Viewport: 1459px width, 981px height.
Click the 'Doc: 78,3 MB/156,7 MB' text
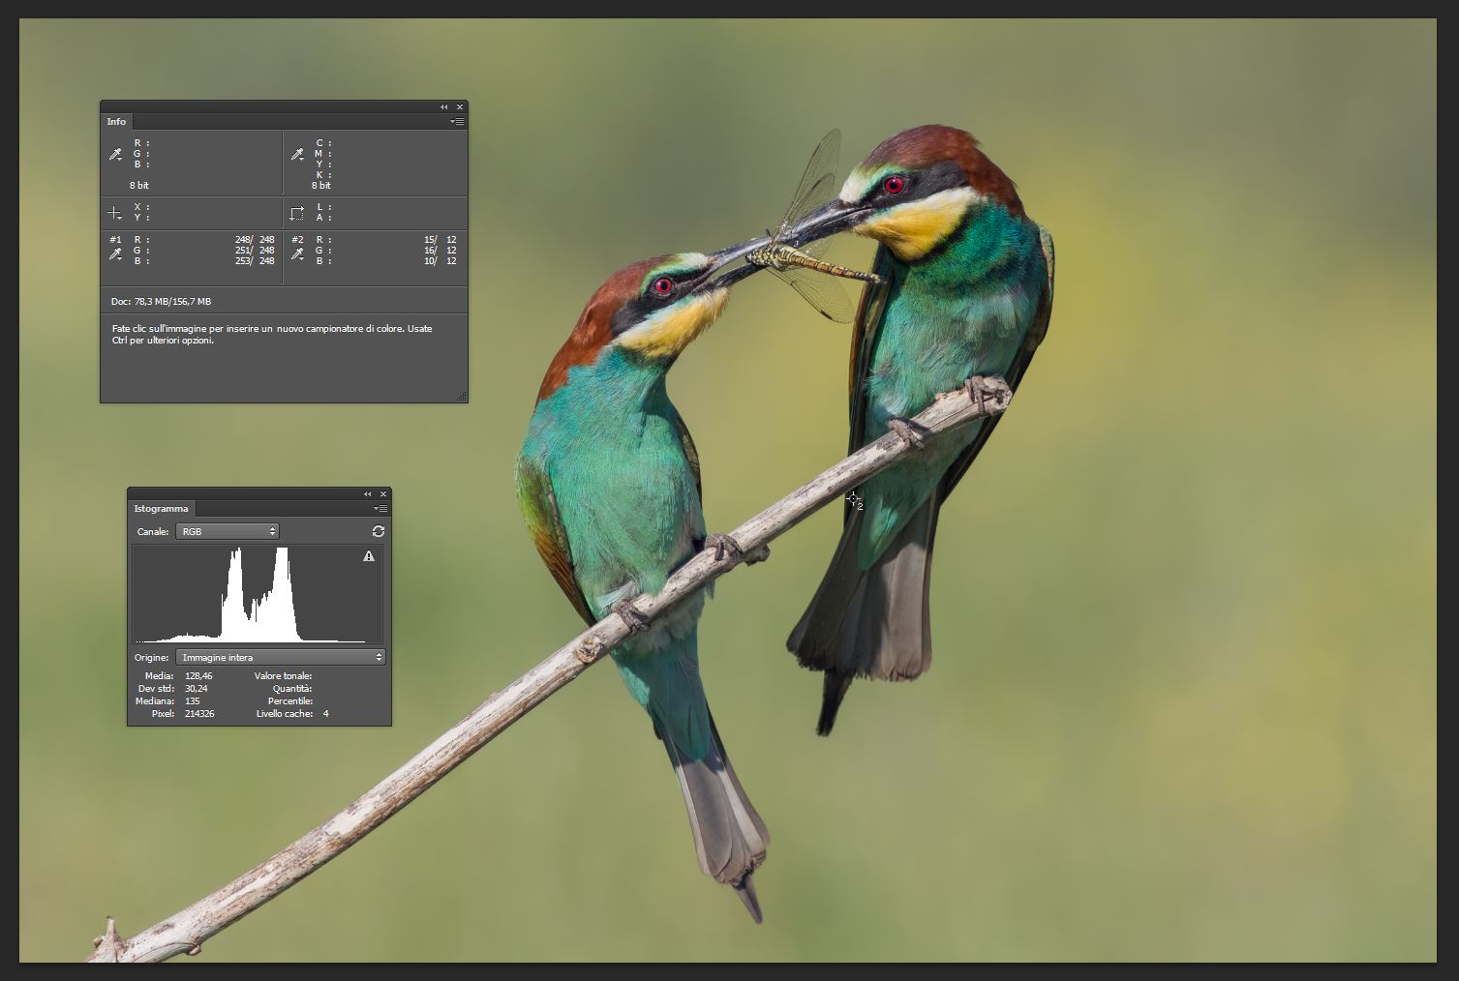(x=162, y=302)
